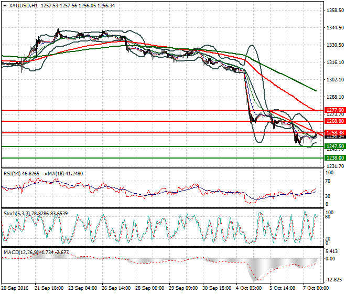Select the green 1238.00 support level label
Screen dimensions: 346x294
(335, 158)
